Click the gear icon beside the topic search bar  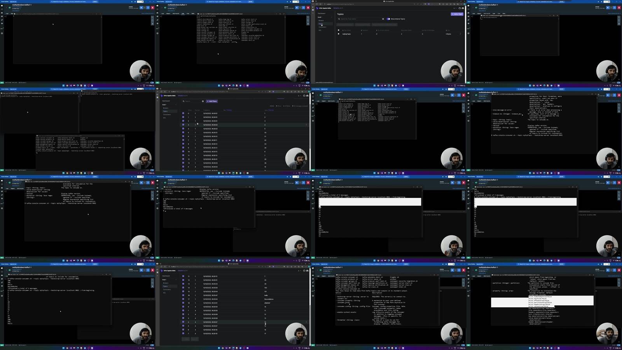tap(383, 19)
